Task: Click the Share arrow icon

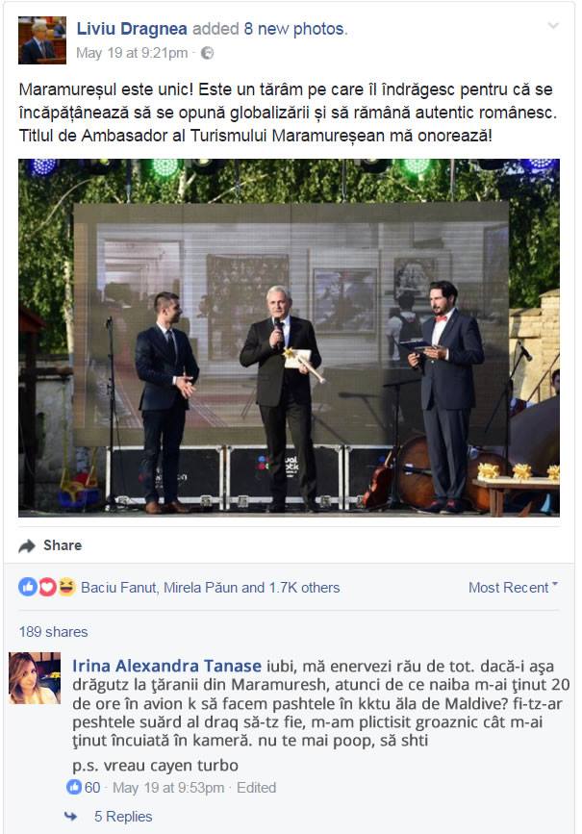Action: tap(27, 545)
